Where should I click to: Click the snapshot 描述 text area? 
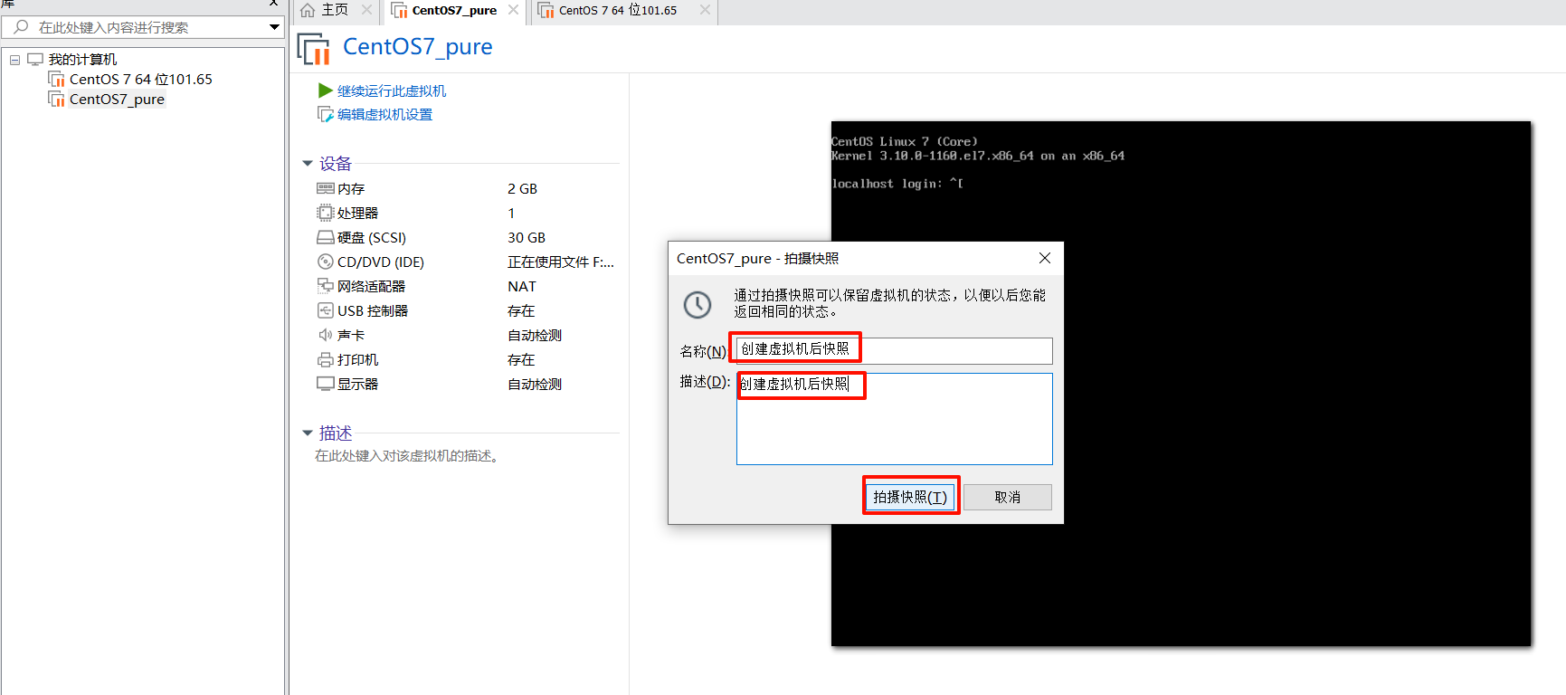(894, 419)
